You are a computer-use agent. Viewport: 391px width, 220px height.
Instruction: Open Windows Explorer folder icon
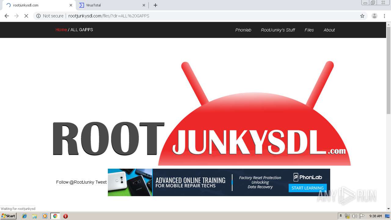click(x=35, y=216)
